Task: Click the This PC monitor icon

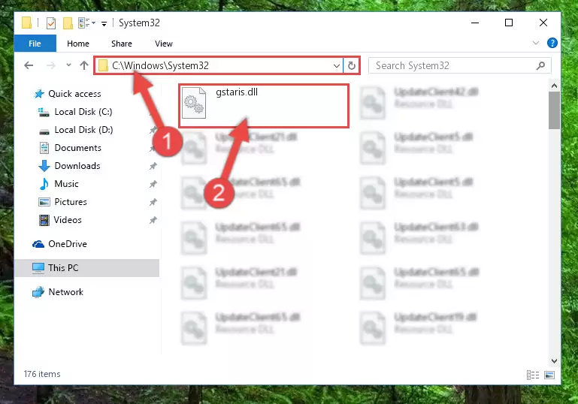Action: (x=38, y=269)
